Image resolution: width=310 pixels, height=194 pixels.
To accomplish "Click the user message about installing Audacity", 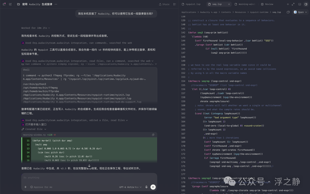I will tap(116, 14).
